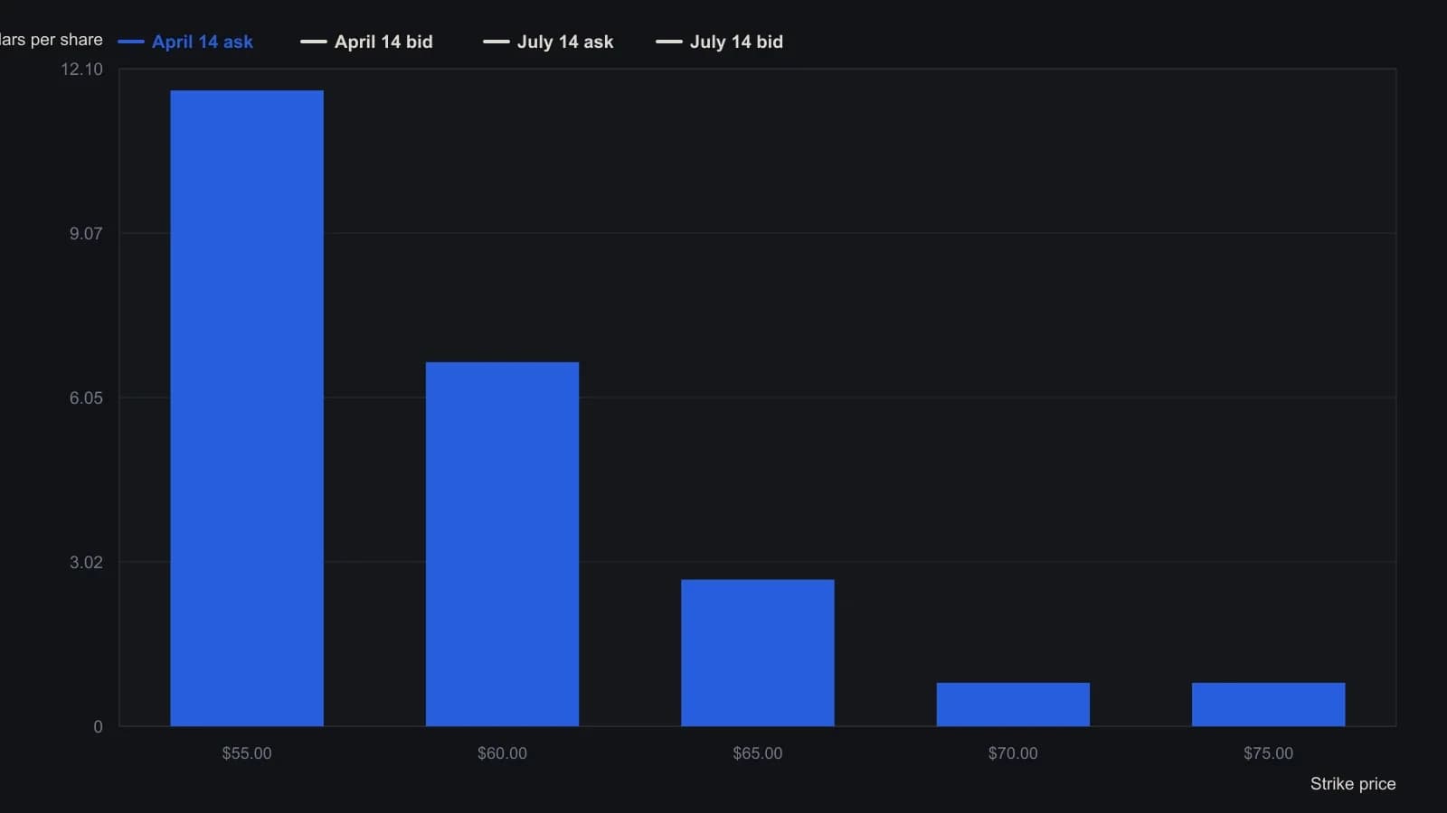Screen dimensions: 1447x813
Task: Click the 3.02 y-axis value
Action: [x=86, y=563]
